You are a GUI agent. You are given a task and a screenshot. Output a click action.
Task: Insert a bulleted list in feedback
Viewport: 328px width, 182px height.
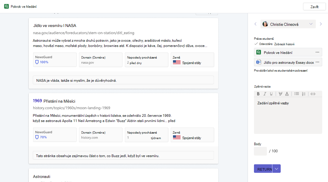[x=297, y=94]
